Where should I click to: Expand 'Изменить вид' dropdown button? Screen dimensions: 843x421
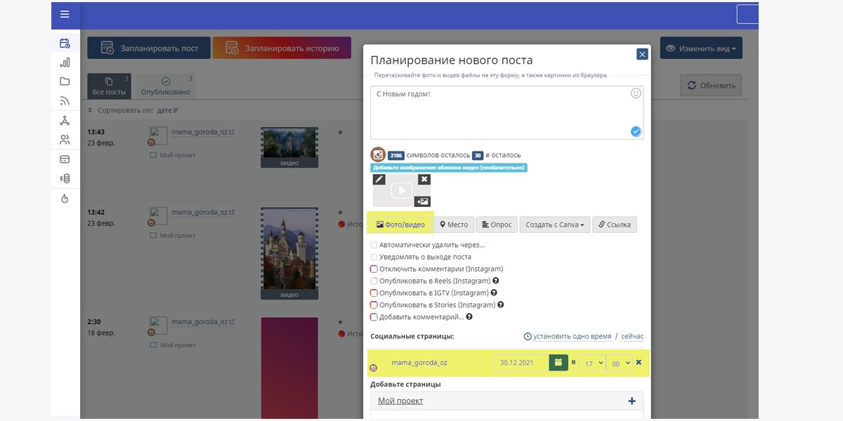pyautogui.click(x=700, y=48)
